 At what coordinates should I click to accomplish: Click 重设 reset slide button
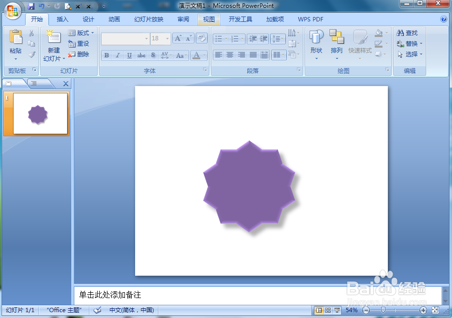[x=78, y=44]
